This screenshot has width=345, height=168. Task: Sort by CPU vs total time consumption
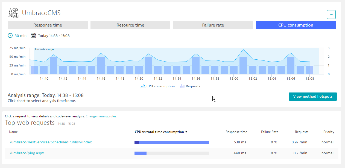161,132
